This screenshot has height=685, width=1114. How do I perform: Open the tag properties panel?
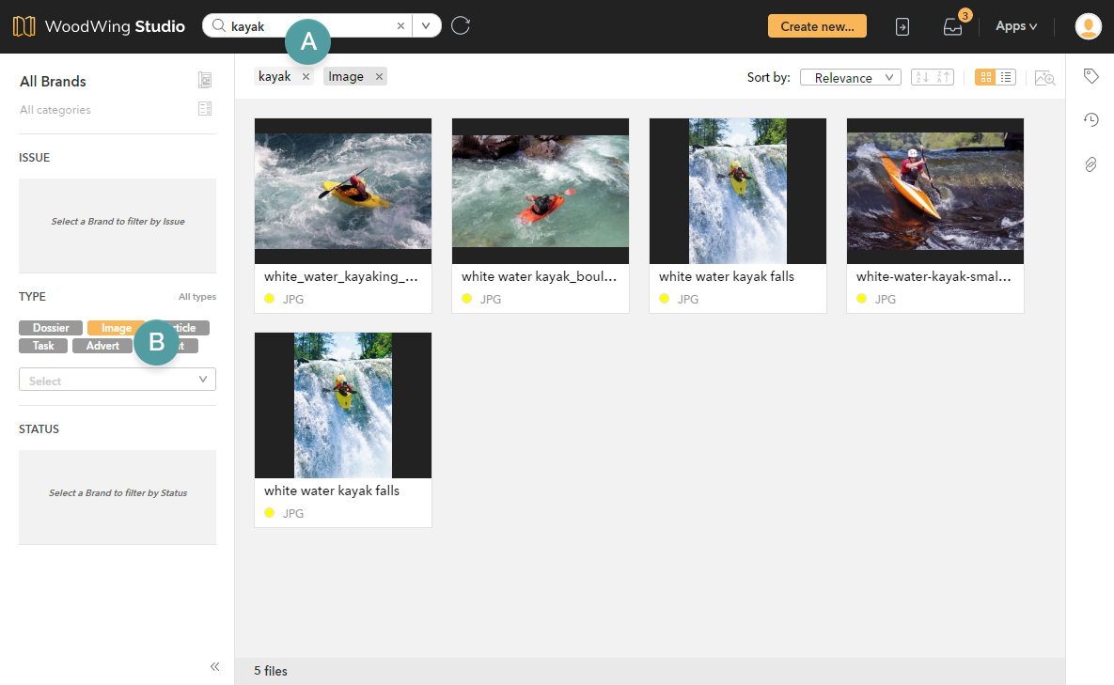click(1090, 76)
